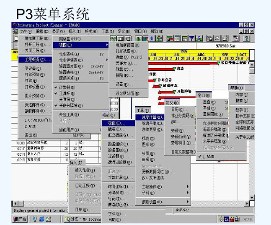This screenshot has width=271, height=225.
Task: Click the speaker volume tray icon
Action: coord(221,220)
